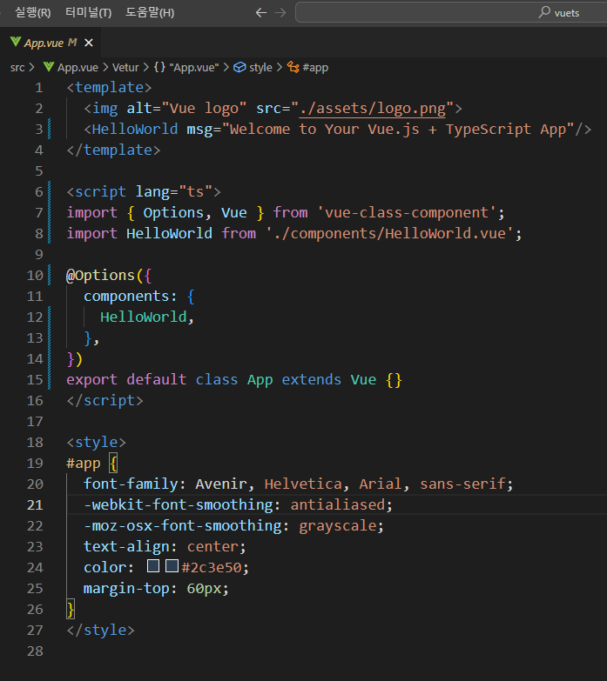
Task: Click the #2c3e50 color value
Action: pyautogui.click(x=212, y=567)
